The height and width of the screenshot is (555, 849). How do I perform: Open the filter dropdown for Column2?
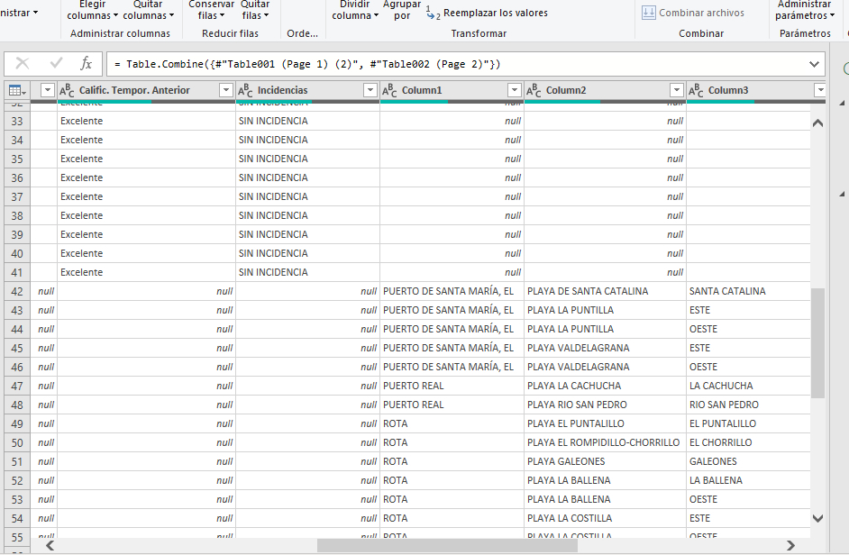point(676,90)
